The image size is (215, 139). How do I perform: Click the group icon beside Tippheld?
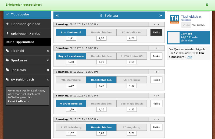(x=7, y=51)
